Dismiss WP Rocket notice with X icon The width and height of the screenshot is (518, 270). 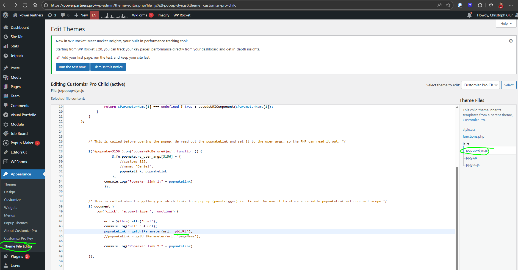coord(511,41)
